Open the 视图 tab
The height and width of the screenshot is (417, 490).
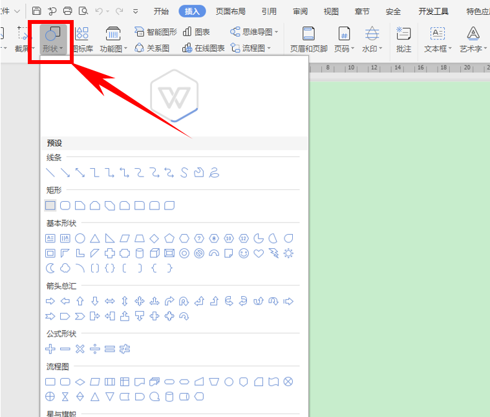pyautogui.click(x=331, y=12)
